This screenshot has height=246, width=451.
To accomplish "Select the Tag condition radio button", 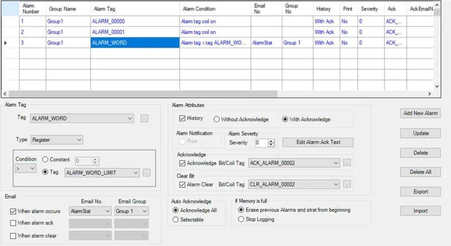I will click(x=45, y=172).
